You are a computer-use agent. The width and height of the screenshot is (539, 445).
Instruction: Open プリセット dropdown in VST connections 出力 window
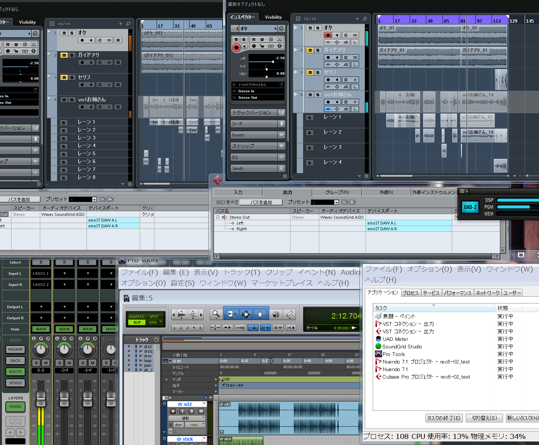coord(336,203)
